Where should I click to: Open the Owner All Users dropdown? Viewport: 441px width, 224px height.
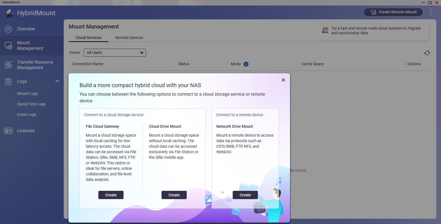115,53
